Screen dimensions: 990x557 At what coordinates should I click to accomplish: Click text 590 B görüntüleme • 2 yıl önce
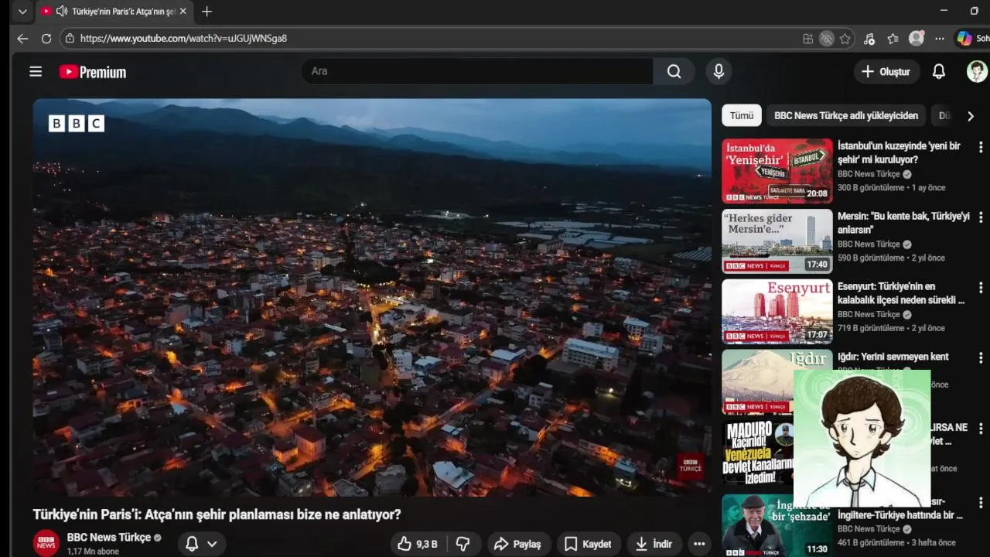point(891,258)
